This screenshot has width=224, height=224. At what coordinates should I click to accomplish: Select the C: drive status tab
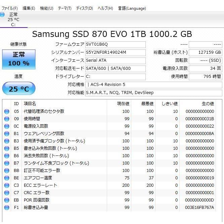click(x=13, y=19)
